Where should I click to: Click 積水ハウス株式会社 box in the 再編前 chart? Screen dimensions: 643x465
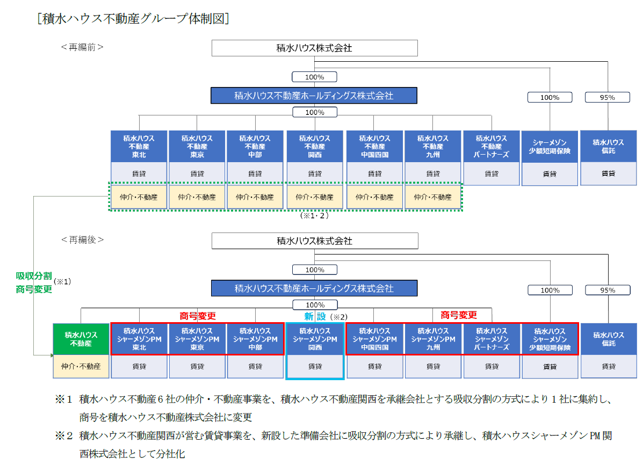point(315,48)
